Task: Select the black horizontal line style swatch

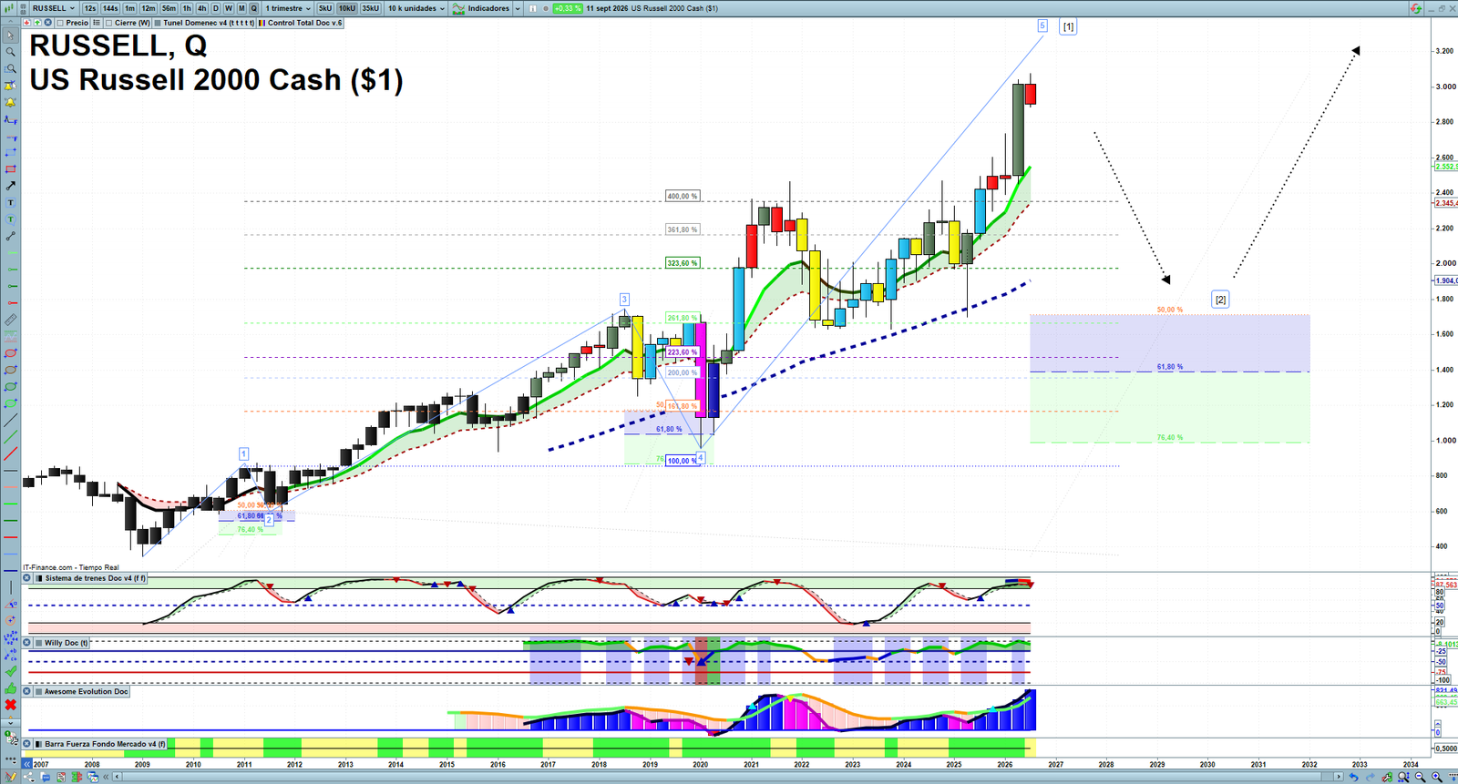Action: click(x=11, y=471)
